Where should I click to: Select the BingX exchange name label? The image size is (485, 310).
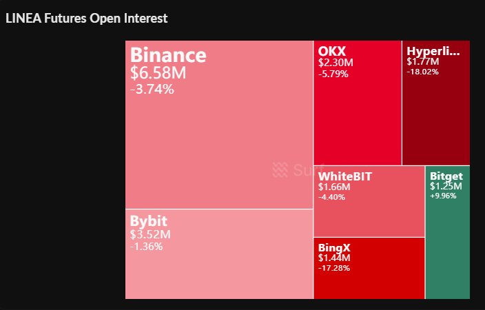pos(335,247)
